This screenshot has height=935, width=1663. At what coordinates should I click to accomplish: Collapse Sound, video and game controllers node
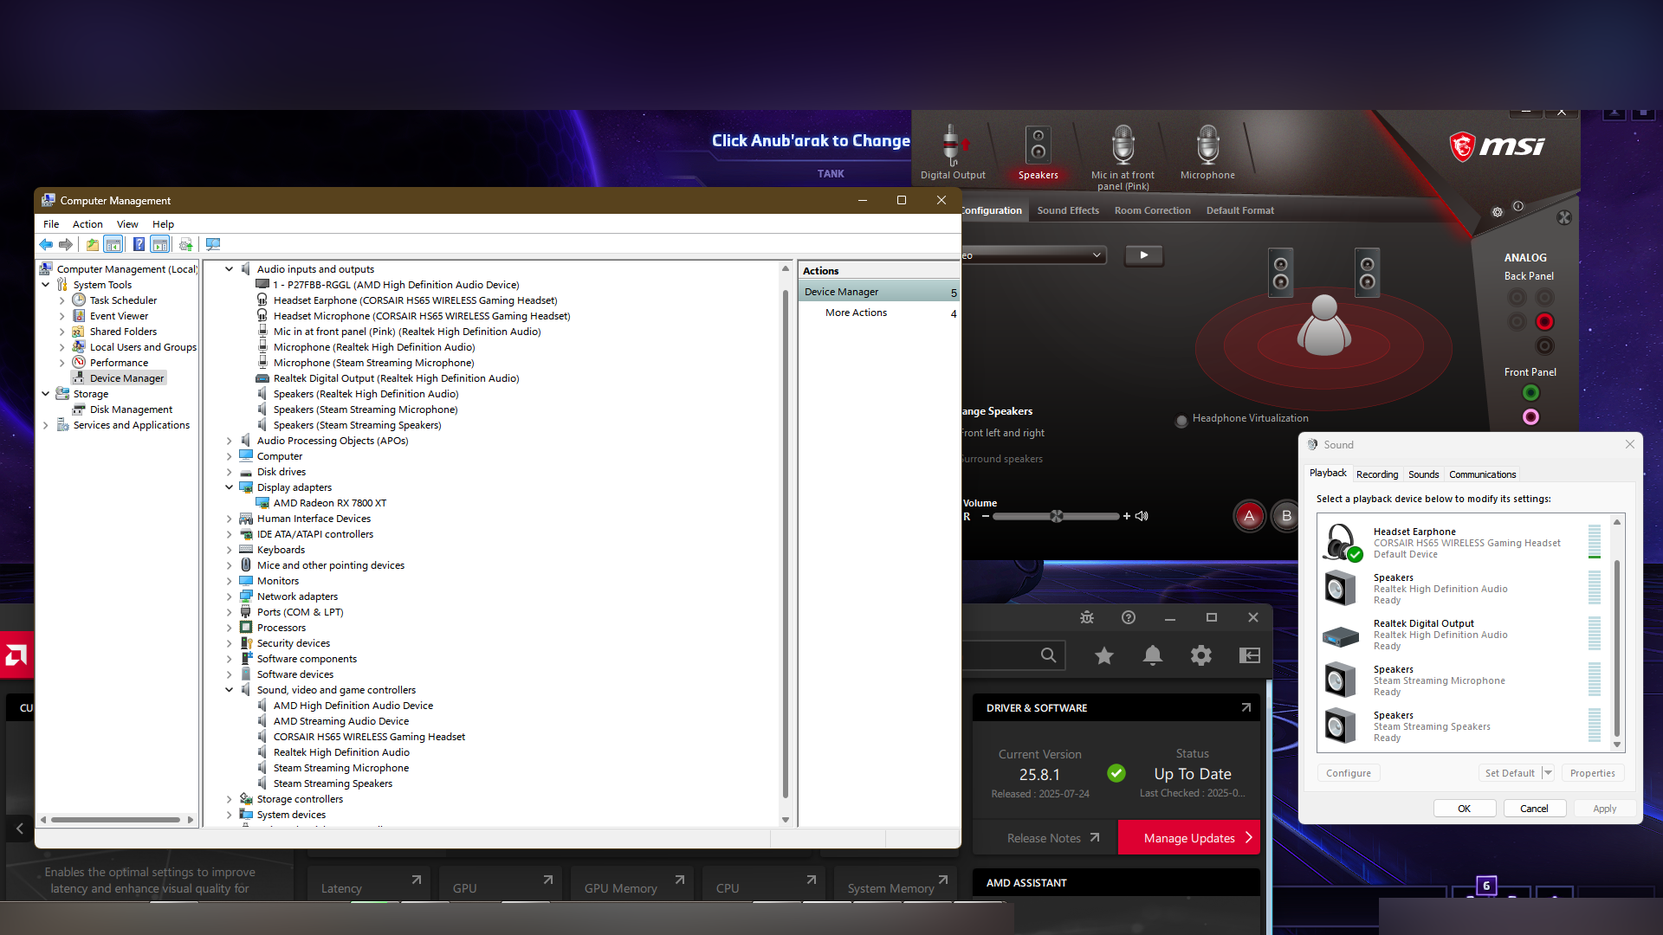tap(230, 690)
